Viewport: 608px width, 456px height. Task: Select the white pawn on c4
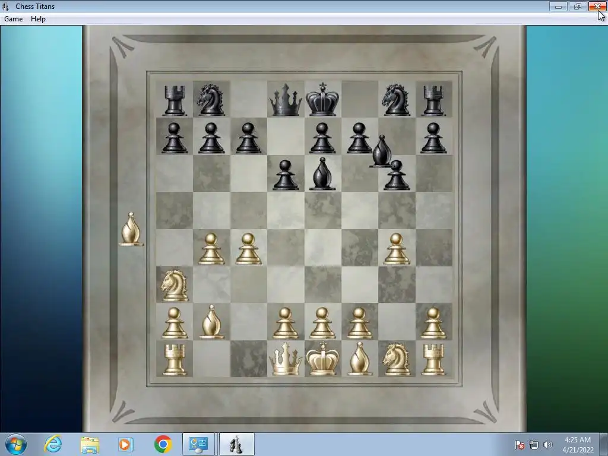coord(248,249)
